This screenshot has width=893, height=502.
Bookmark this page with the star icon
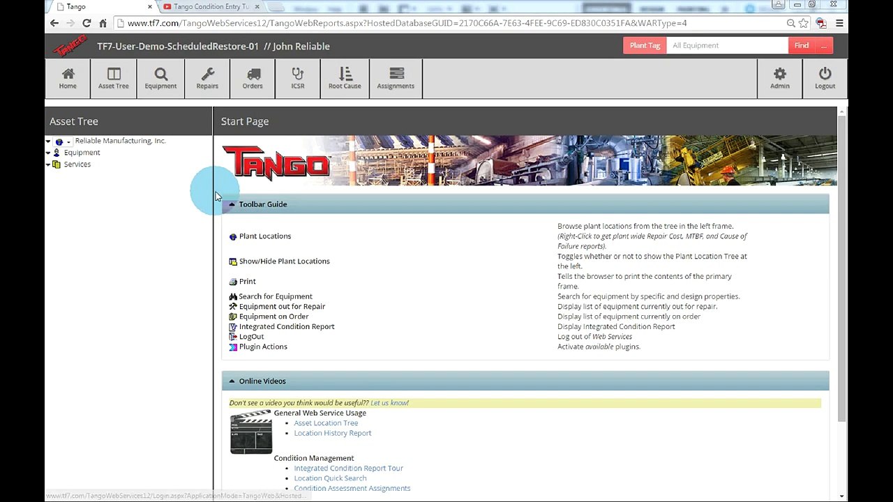[804, 23]
